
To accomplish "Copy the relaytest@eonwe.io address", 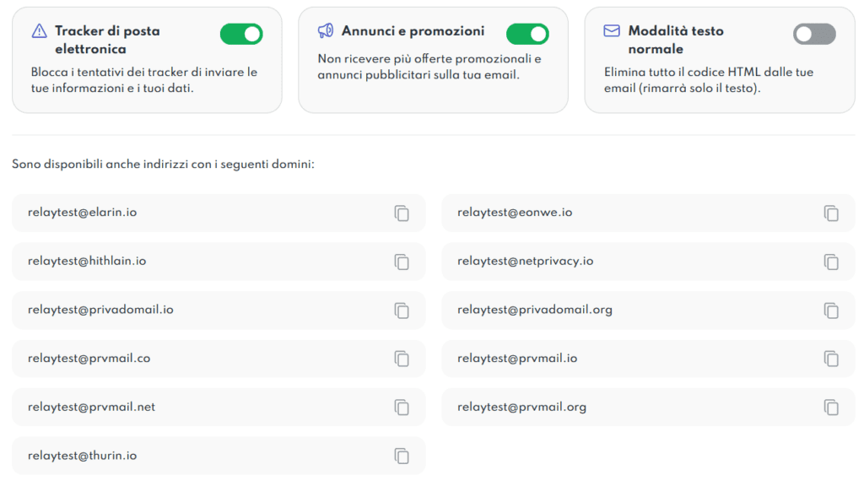I will point(831,213).
